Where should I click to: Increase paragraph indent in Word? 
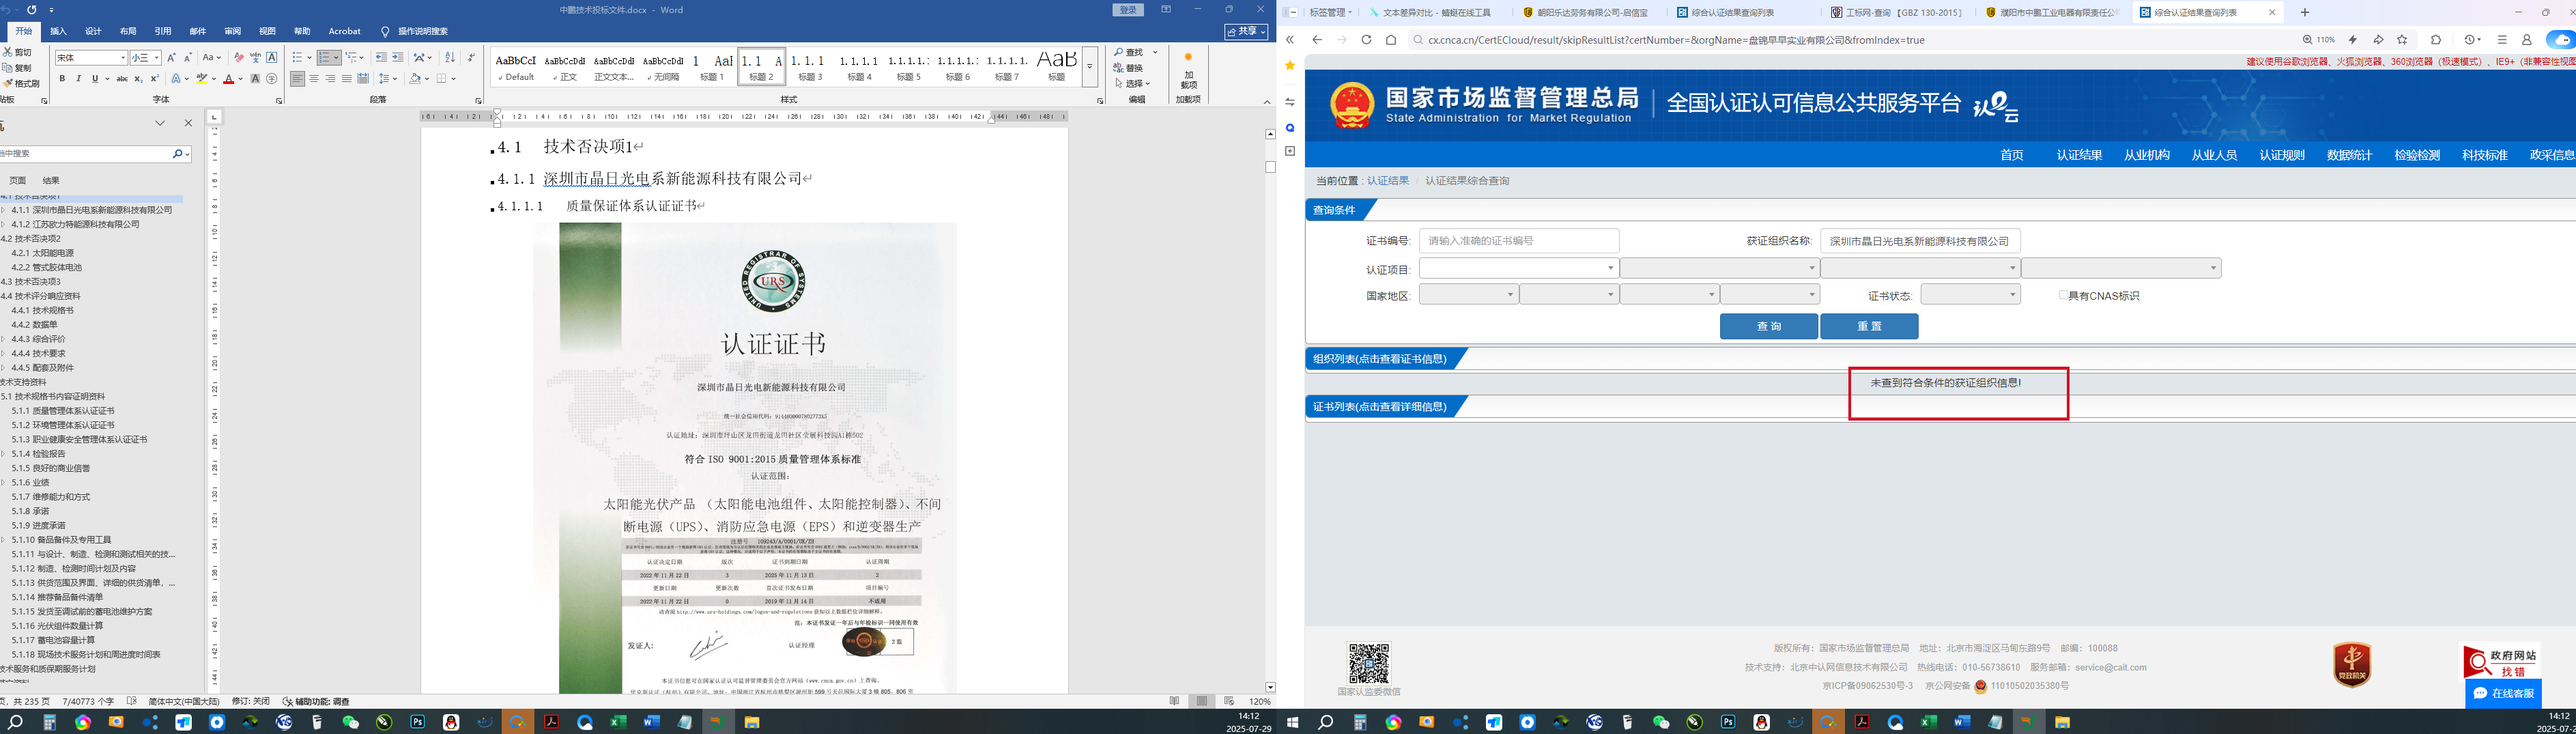point(398,58)
